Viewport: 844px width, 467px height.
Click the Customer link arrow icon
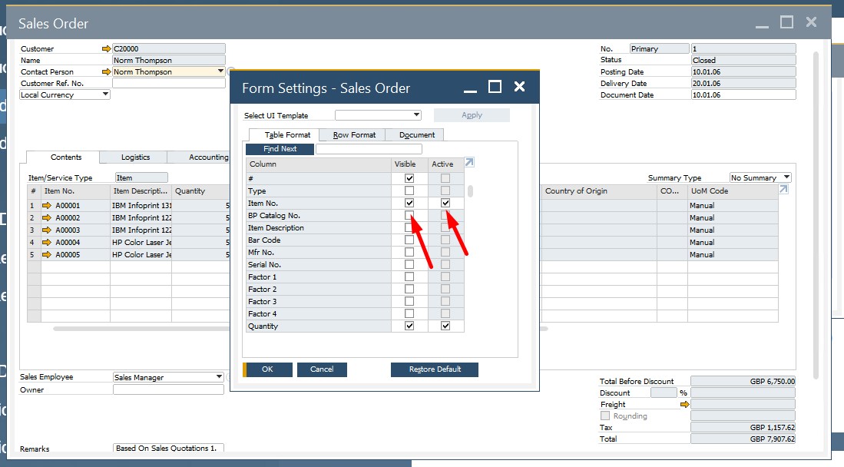pyautogui.click(x=106, y=48)
